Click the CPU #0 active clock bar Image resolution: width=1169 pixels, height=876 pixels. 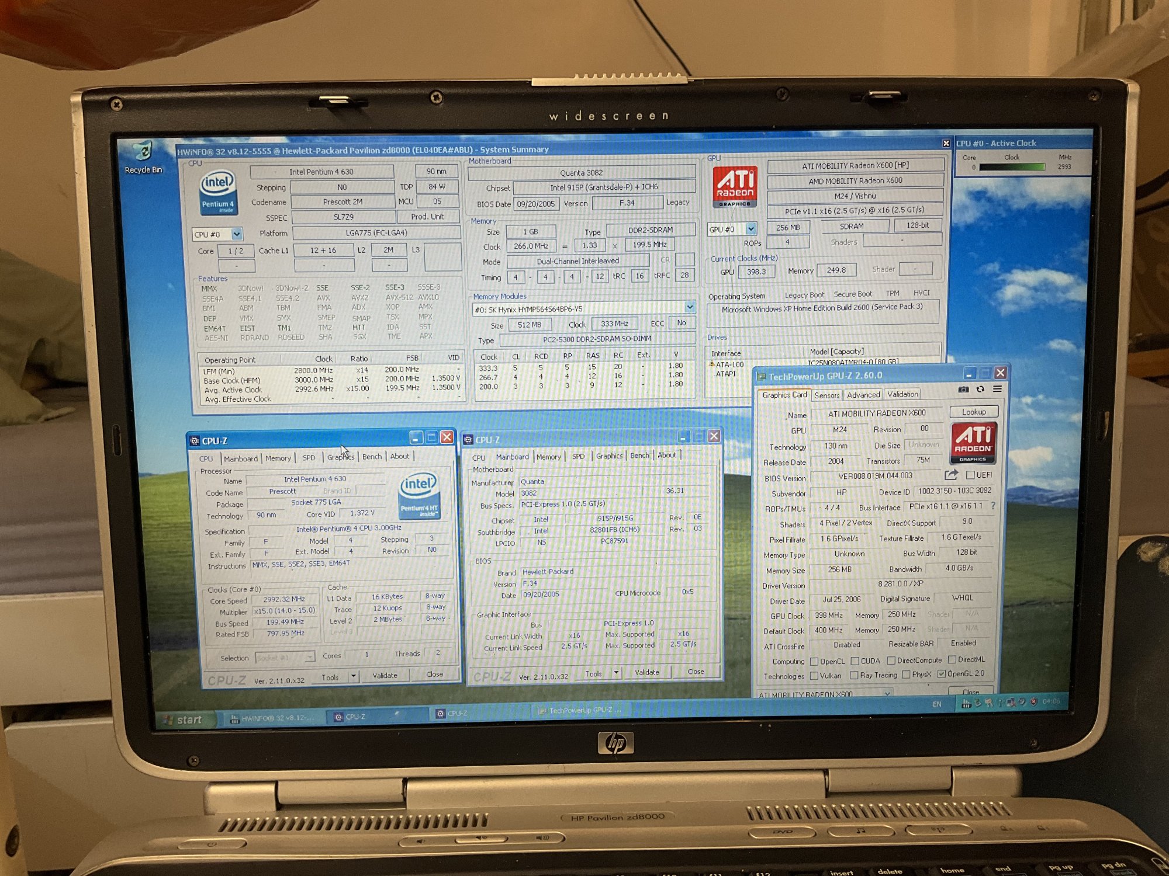tap(1012, 167)
